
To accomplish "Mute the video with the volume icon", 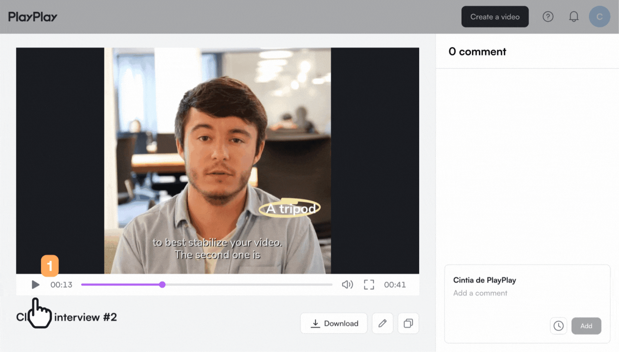I will click(347, 285).
